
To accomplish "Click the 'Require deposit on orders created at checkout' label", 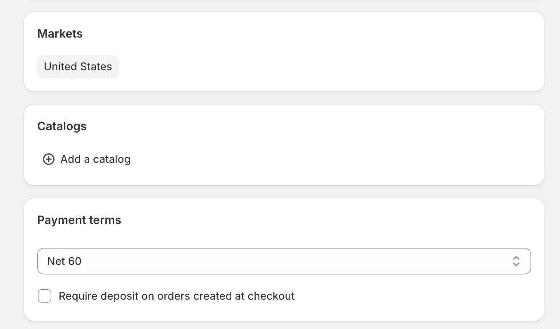I will pos(177,296).
